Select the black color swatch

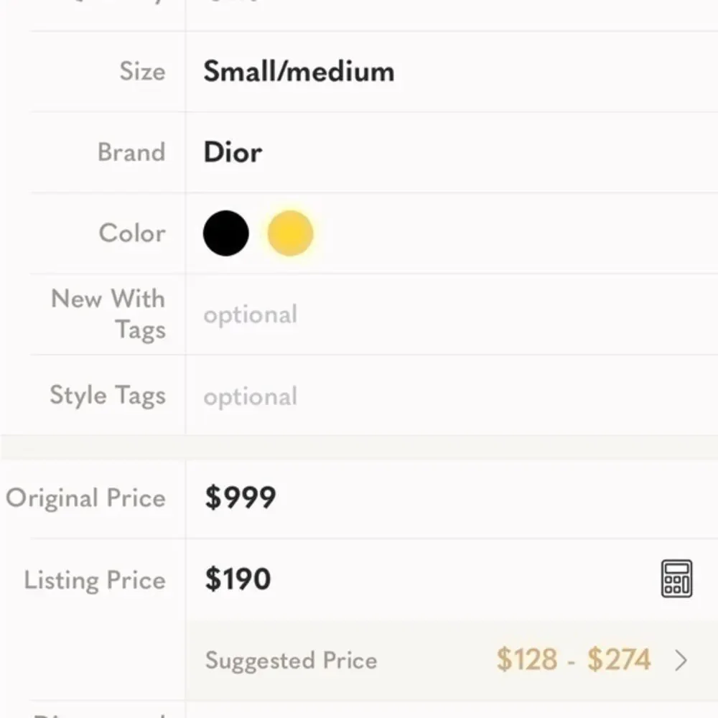(225, 233)
